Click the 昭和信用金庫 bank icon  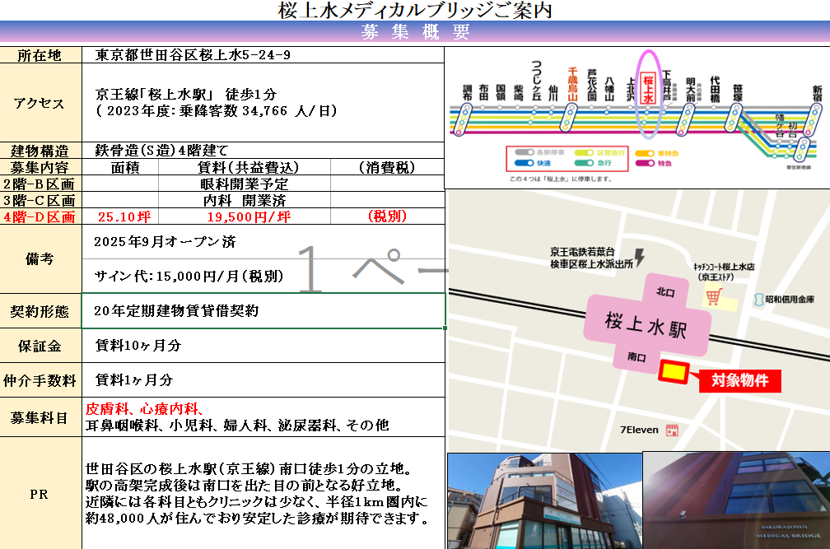pyautogui.click(x=757, y=300)
